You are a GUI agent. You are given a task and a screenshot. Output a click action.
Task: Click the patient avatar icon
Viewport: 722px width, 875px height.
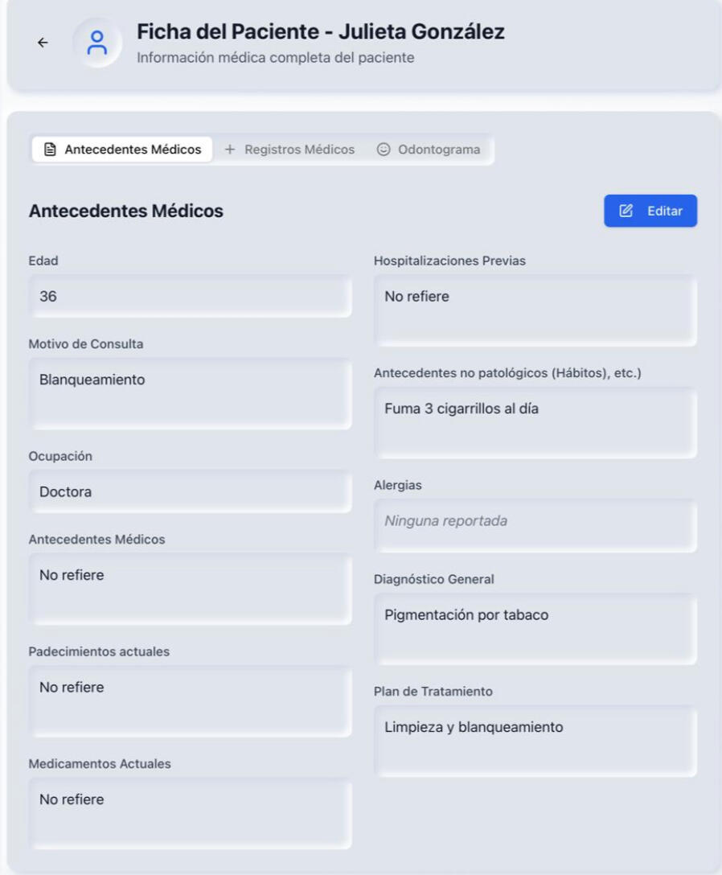pos(97,43)
